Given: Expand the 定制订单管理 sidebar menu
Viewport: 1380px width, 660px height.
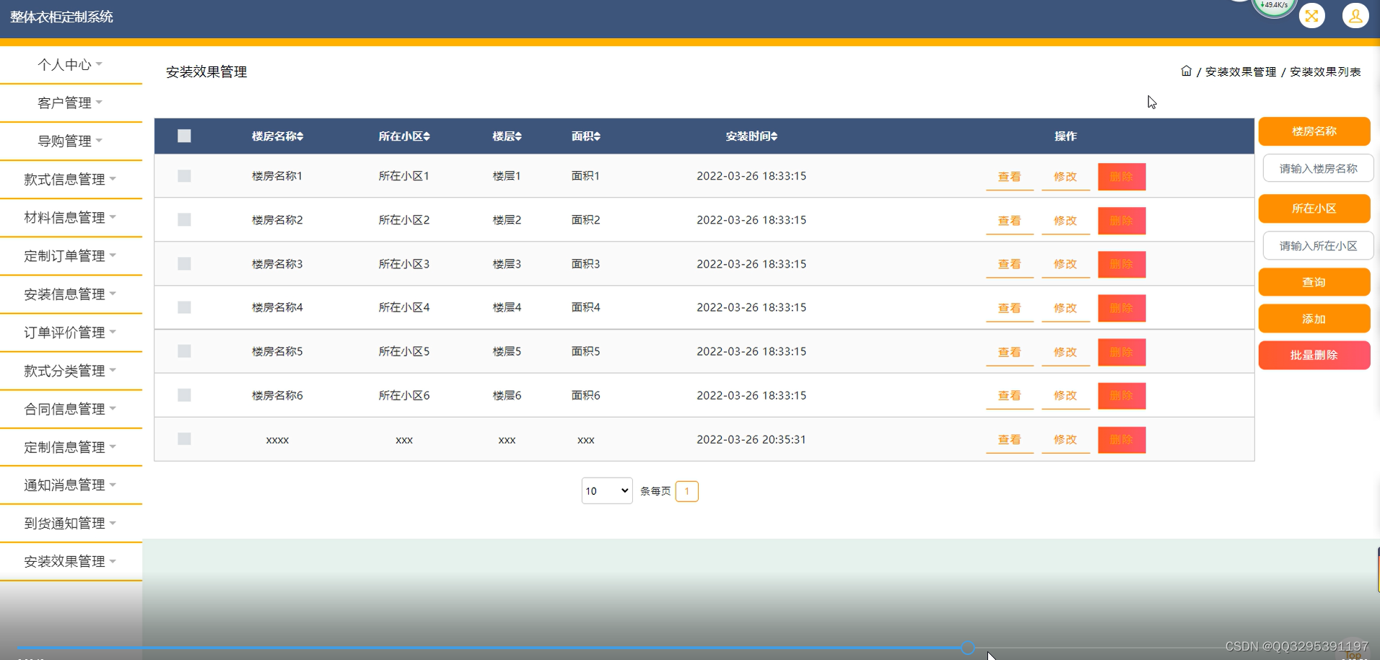Looking at the screenshot, I should (71, 256).
